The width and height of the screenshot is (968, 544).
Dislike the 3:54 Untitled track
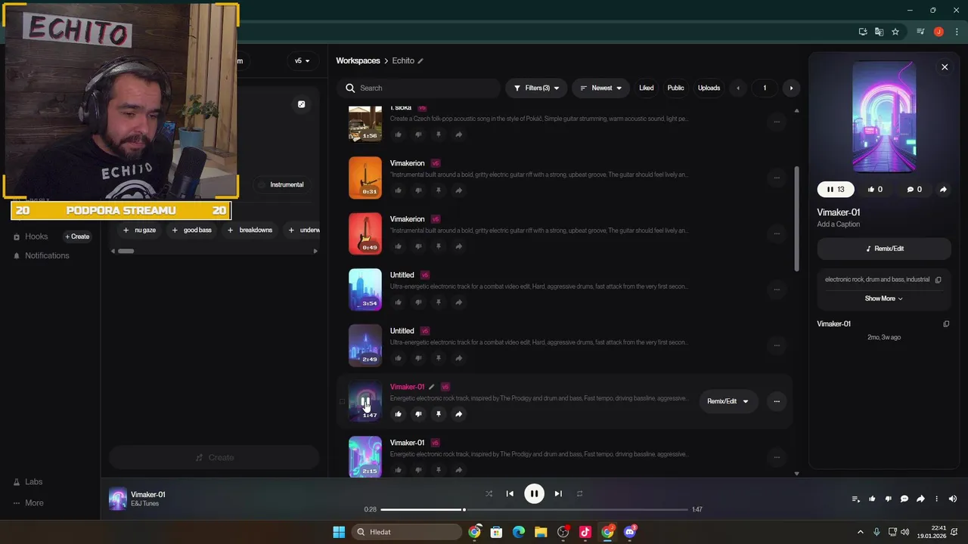tap(418, 302)
